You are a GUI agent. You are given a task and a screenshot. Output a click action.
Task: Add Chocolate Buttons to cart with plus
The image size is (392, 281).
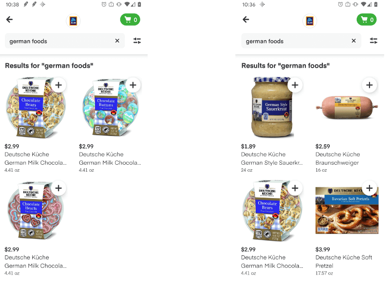(133, 85)
